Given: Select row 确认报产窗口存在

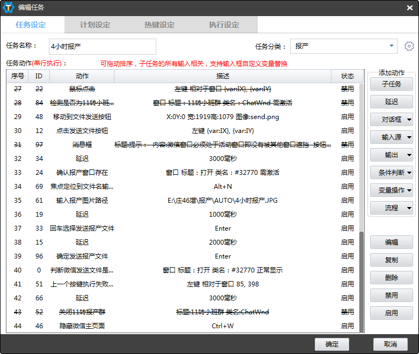Looking at the screenshot, I should tap(183, 172).
